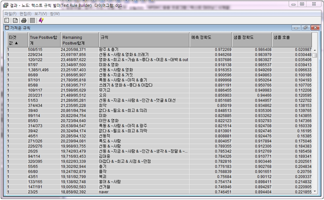Click the sample recall value 0.221855
This screenshot has width=324, height=200.
(x=303, y=192)
